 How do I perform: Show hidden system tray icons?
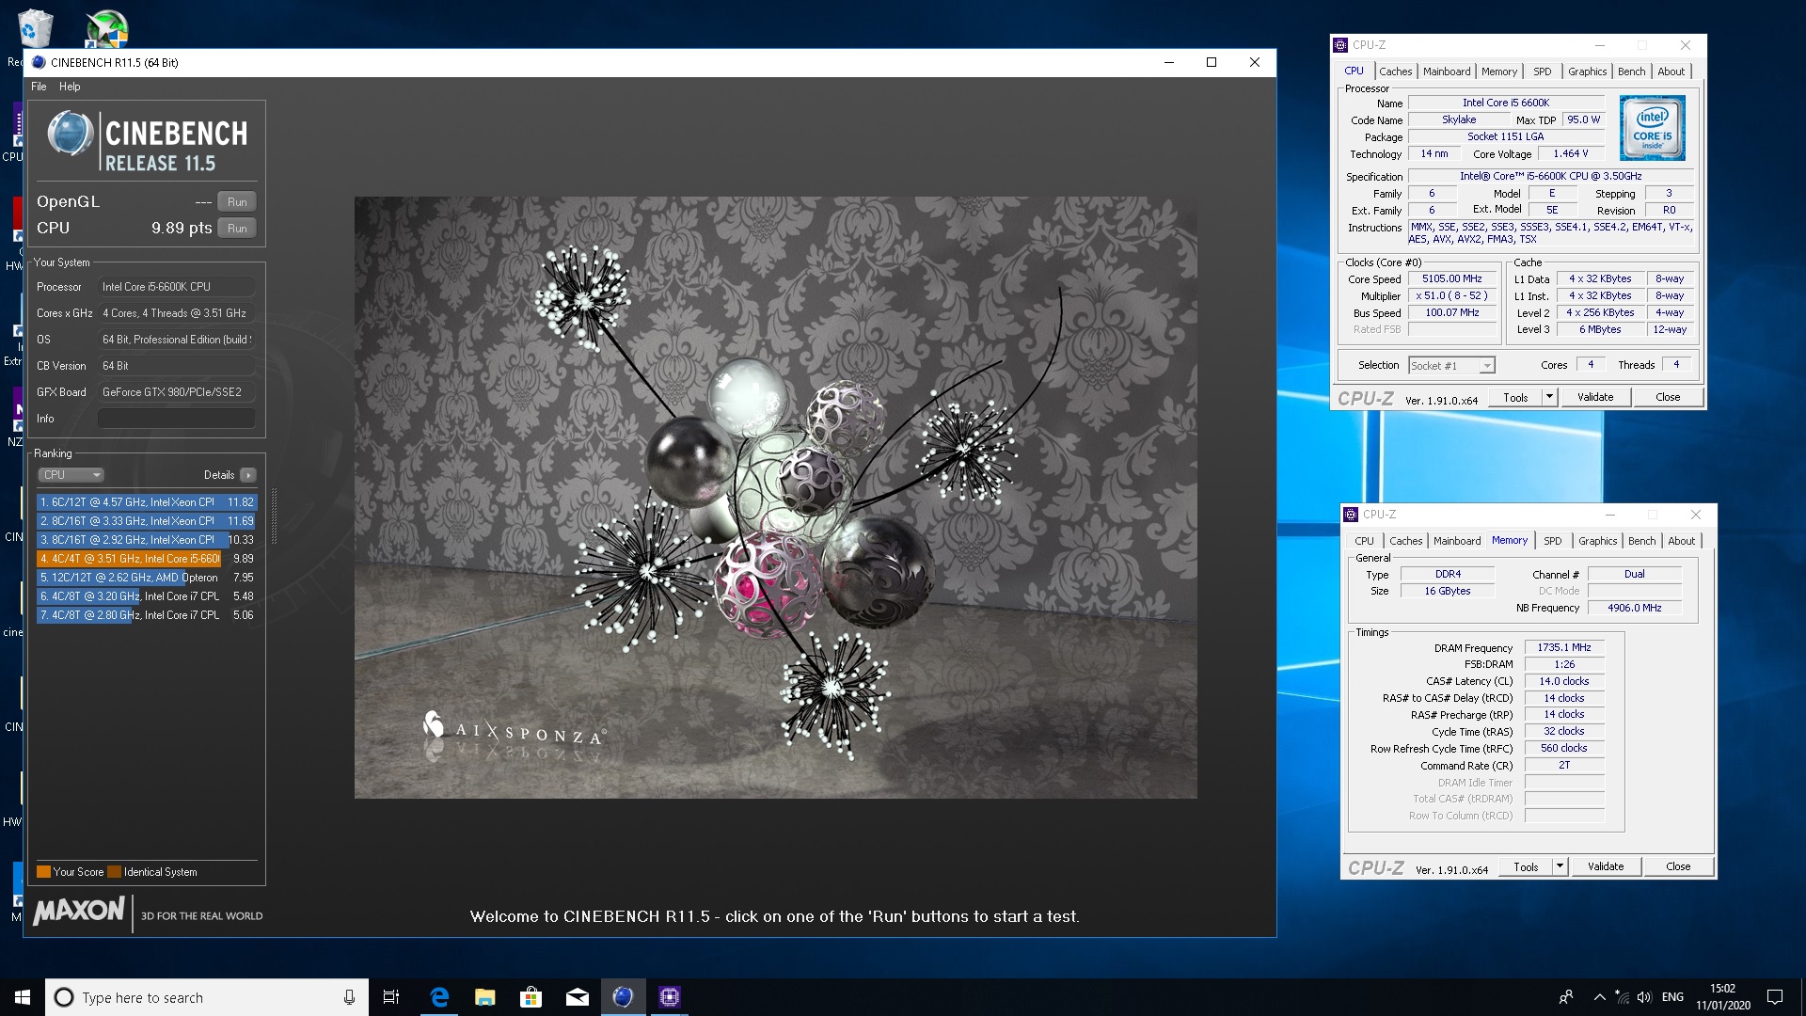[1599, 997]
